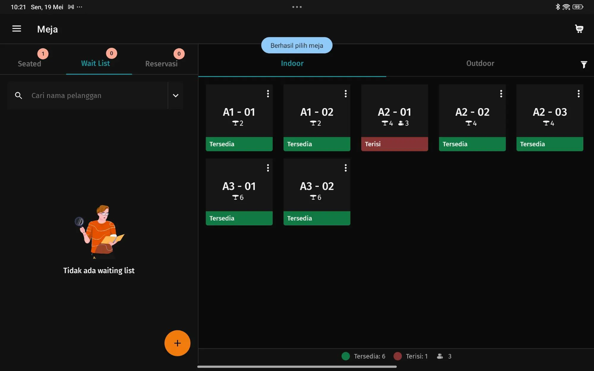Switch to the Outdoor area tab

480,63
